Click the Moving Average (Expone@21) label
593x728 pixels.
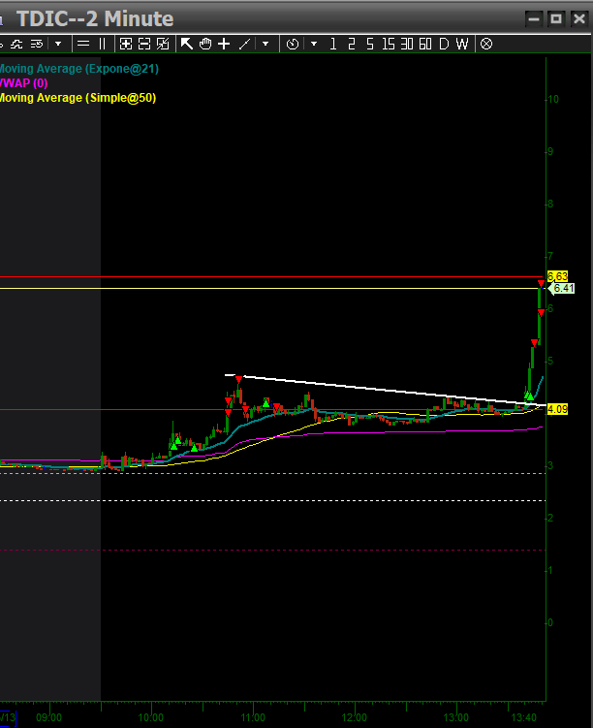78,69
